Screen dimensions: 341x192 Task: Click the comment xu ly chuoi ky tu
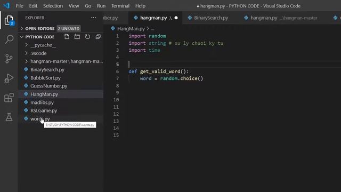(196, 43)
